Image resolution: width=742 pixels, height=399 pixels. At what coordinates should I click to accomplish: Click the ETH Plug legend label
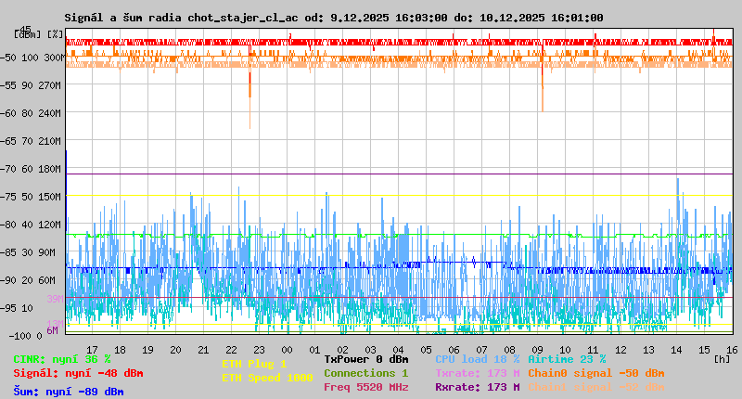254,364
